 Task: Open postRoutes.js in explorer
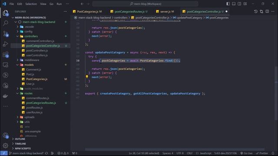[x=34, y=107]
